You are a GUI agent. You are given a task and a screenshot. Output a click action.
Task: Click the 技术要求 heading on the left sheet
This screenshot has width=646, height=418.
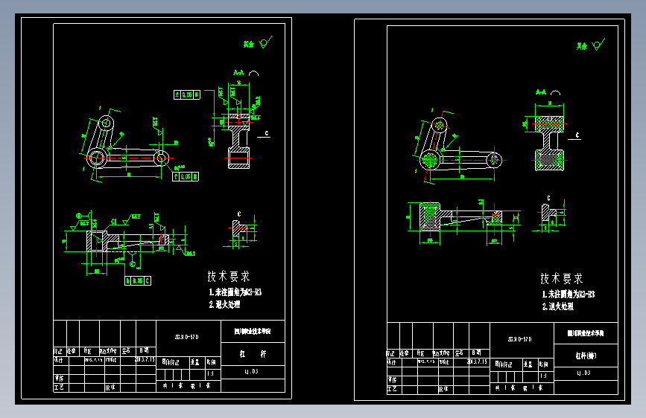[x=229, y=277]
